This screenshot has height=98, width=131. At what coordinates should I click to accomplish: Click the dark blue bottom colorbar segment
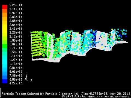[5, 81]
